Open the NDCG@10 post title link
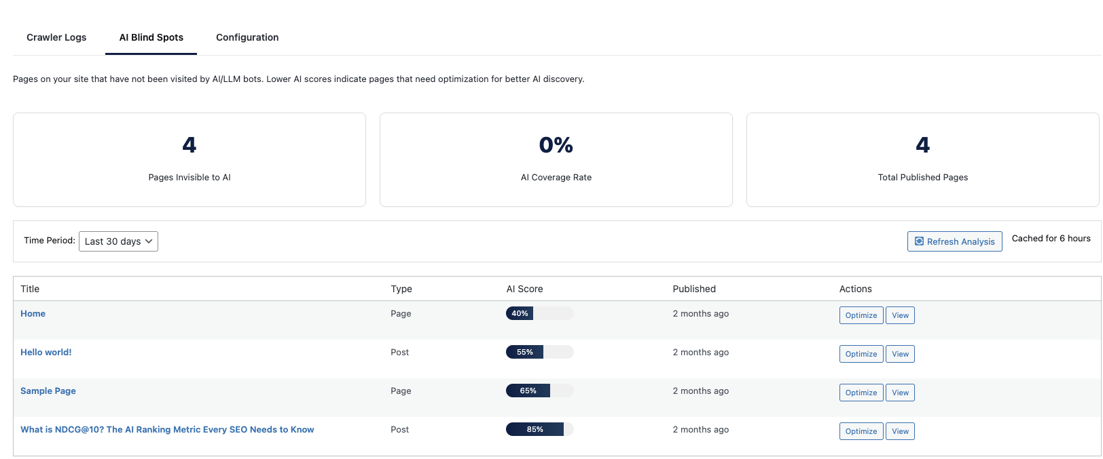The width and height of the screenshot is (1103, 459). (x=167, y=430)
